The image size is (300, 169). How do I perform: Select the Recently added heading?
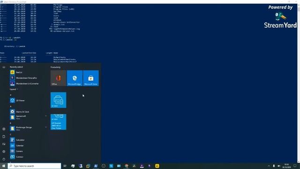16,67
